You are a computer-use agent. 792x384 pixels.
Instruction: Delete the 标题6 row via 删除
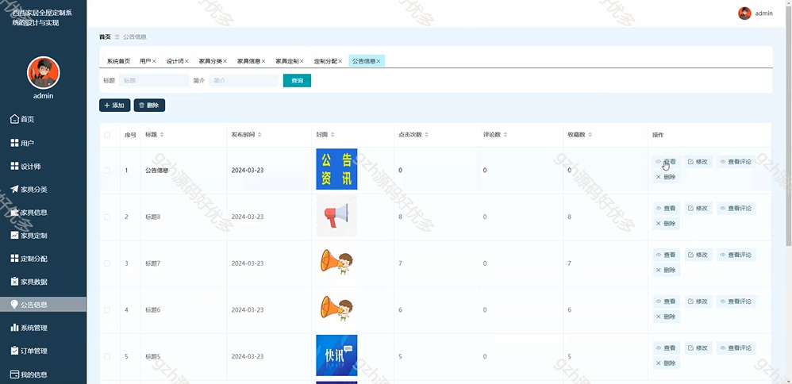667,317
